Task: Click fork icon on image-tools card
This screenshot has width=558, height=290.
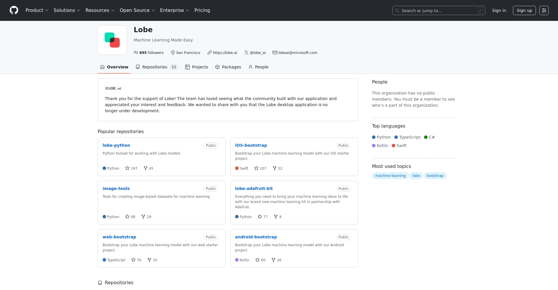Action: (x=143, y=217)
